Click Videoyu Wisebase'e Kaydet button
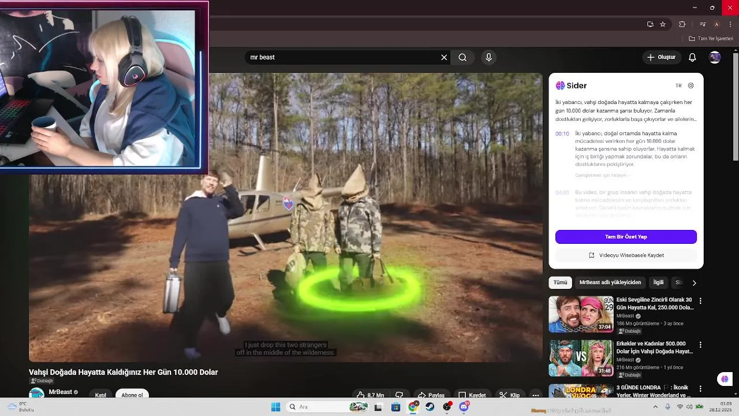 [626, 255]
